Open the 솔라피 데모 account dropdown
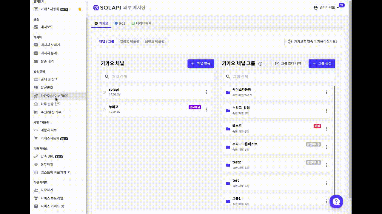 pyautogui.click(x=326, y=8)
